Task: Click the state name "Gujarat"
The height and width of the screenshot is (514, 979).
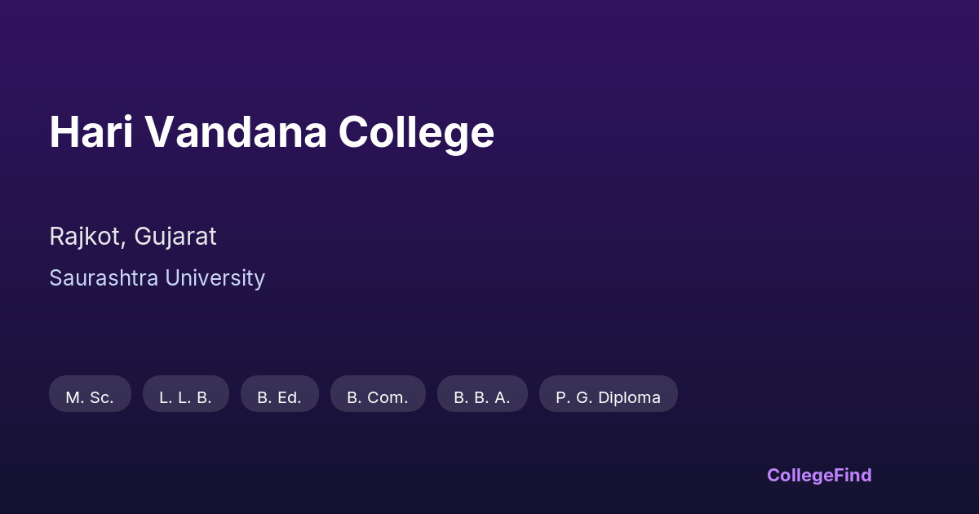Action: [175, 237]
